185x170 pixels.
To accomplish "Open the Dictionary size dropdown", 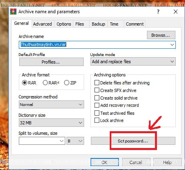I will pos(51,122).
